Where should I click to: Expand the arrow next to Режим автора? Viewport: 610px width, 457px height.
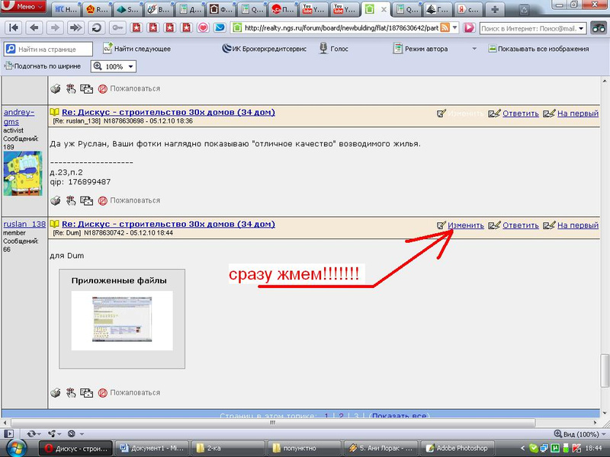(474, 49)
